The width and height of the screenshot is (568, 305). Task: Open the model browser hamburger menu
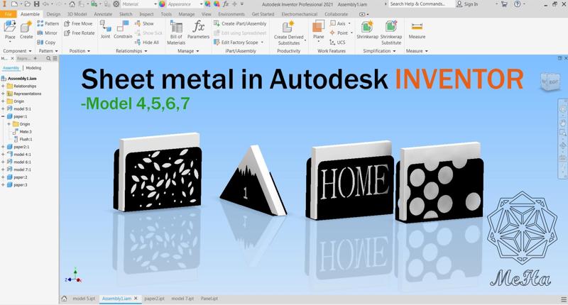pyautogui.click(x=55, y=58)
